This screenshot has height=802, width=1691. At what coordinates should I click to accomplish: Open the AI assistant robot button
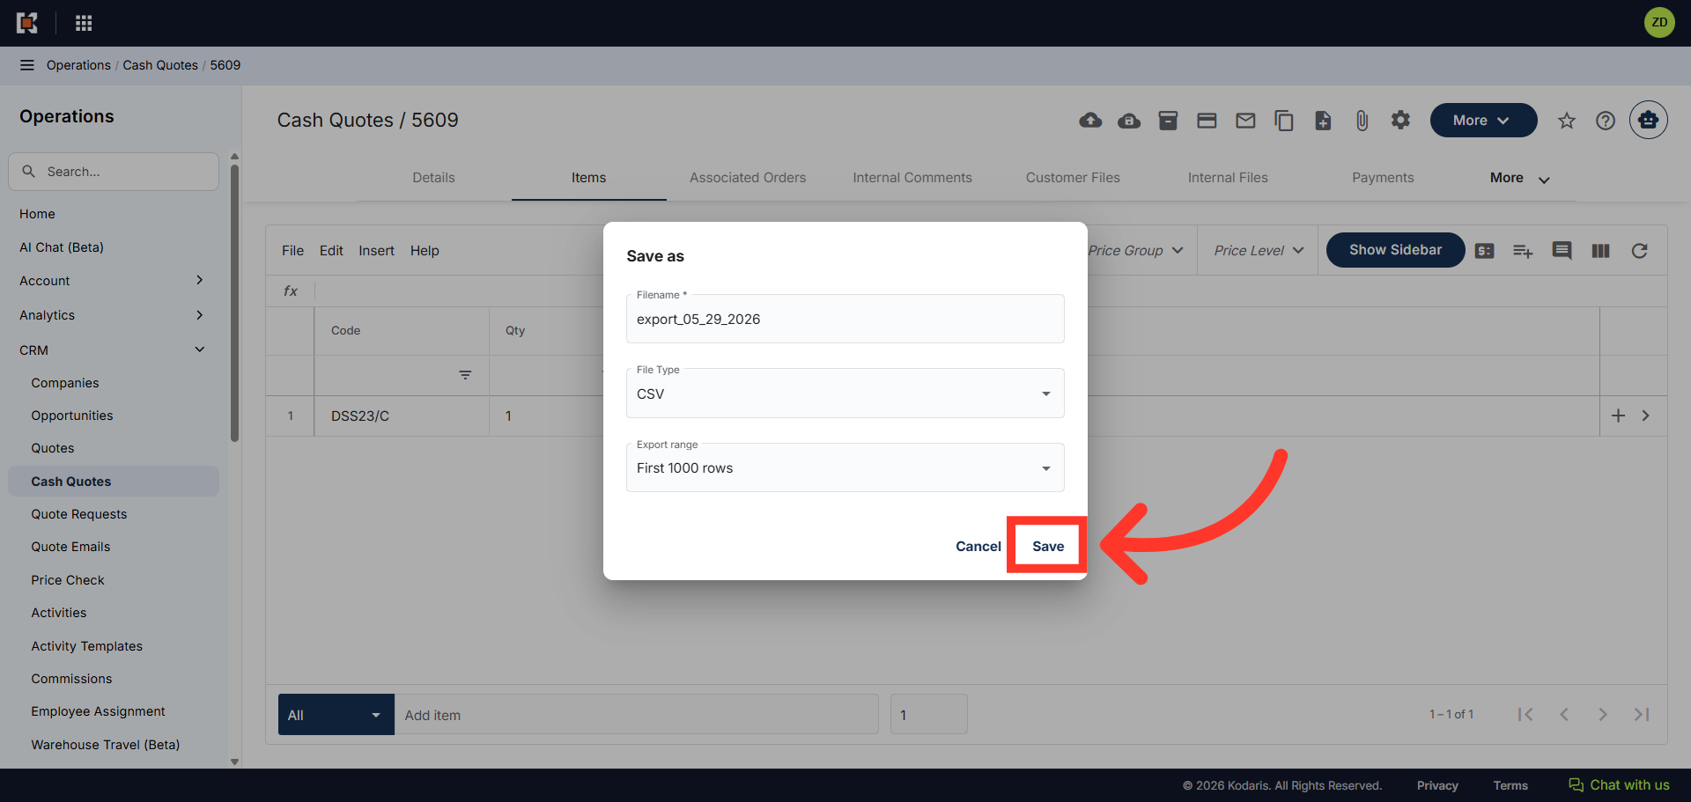[x=1648, y=120]
